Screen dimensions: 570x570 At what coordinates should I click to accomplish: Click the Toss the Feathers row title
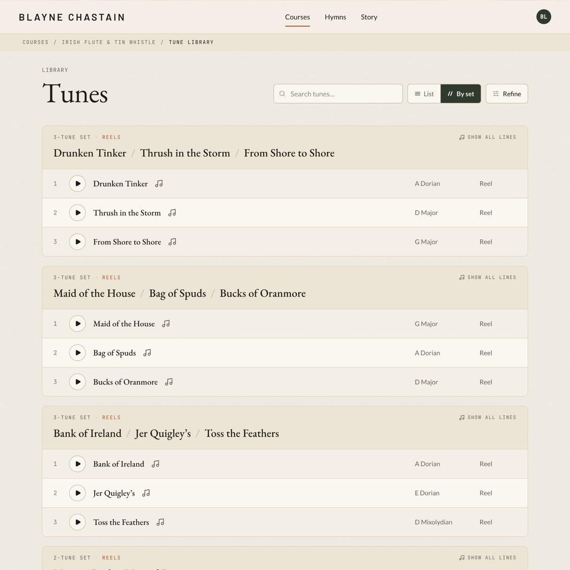click(x=121, y=522)
